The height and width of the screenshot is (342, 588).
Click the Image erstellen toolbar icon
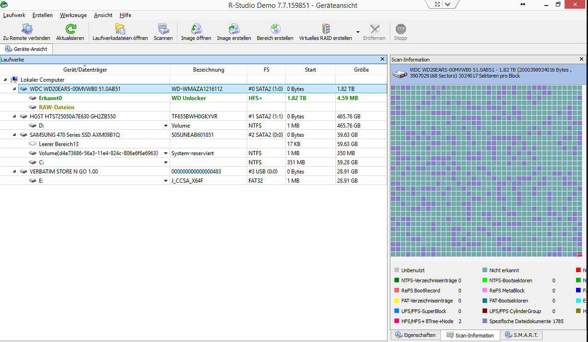pyautogui.click(x=234, y=31)
